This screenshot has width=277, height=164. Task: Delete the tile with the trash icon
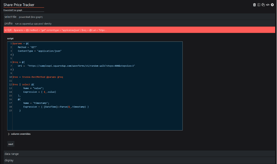click(x=254, y=5)
